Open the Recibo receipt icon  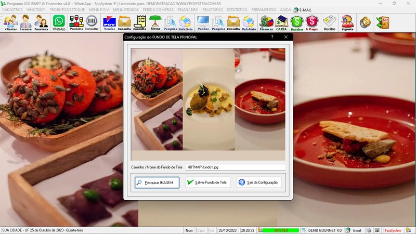point(330,23)
